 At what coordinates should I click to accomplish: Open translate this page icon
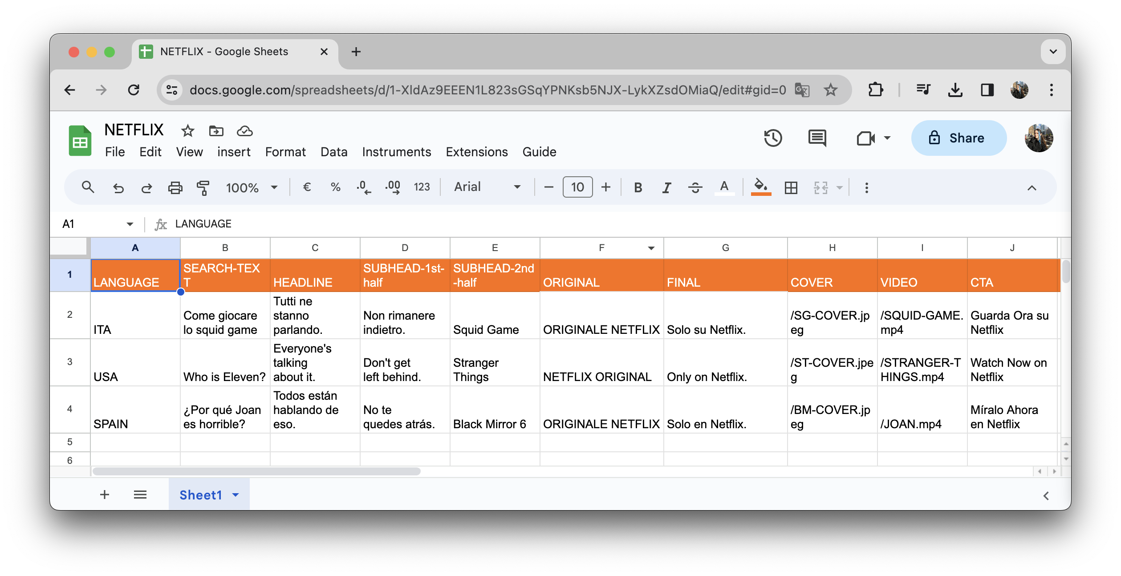pyautogui.click(x=802, y=90)
